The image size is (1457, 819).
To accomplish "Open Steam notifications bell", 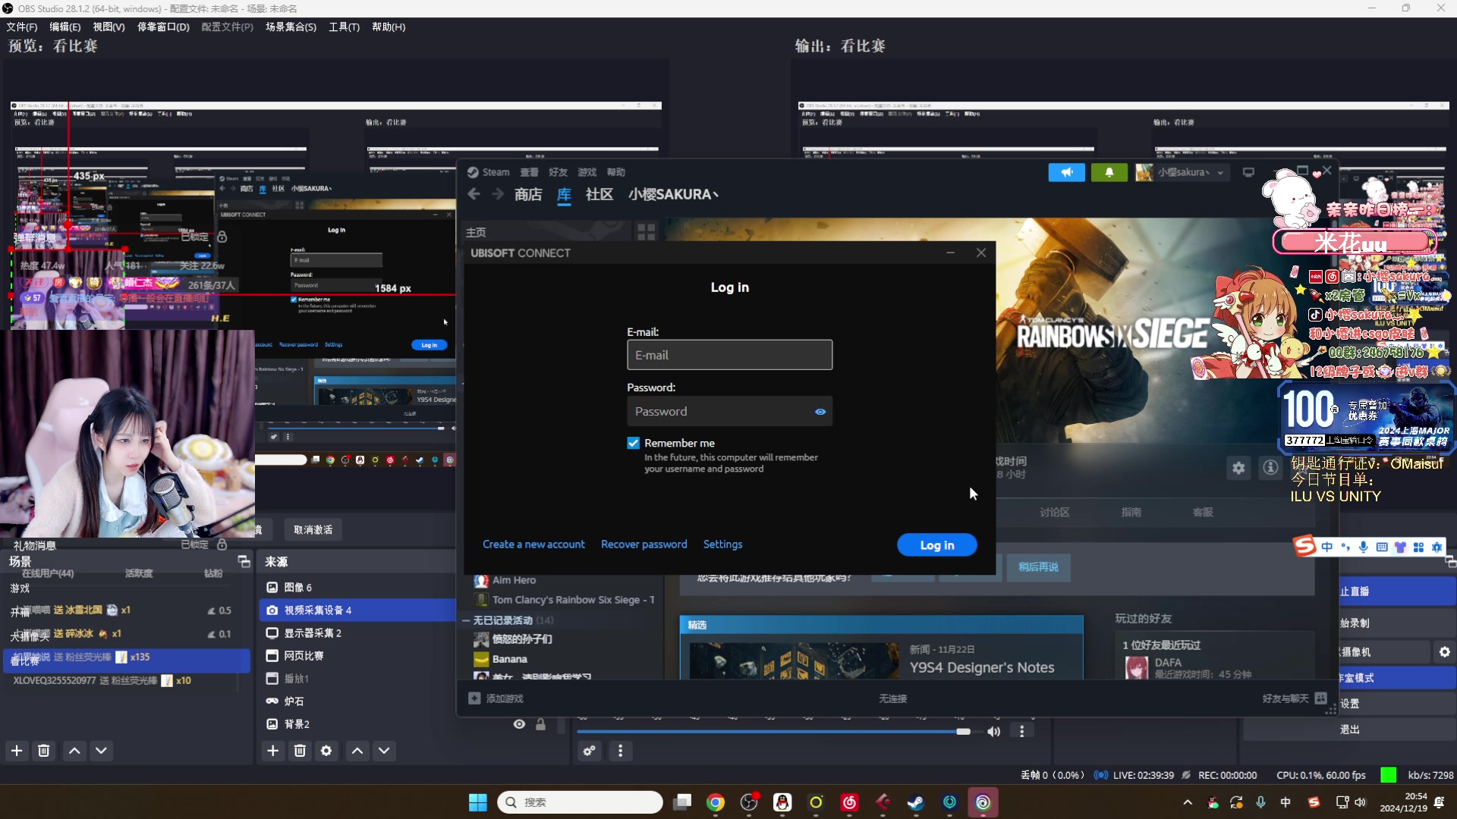I will 1109,173.
